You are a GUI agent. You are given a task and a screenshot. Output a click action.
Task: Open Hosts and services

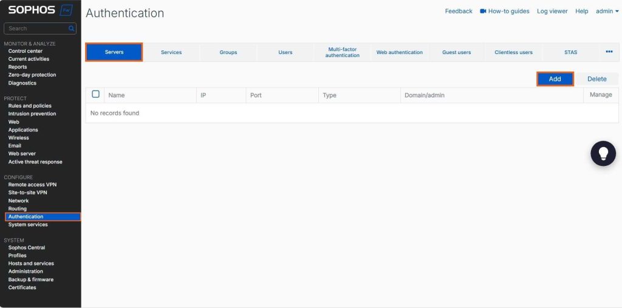pyautogui.click(x=31, y=264)
